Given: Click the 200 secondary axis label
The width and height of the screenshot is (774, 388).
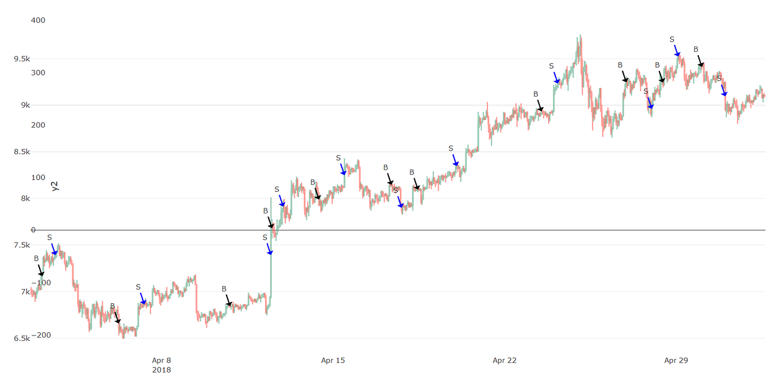Looking at the screenshot, I should 38,126.
